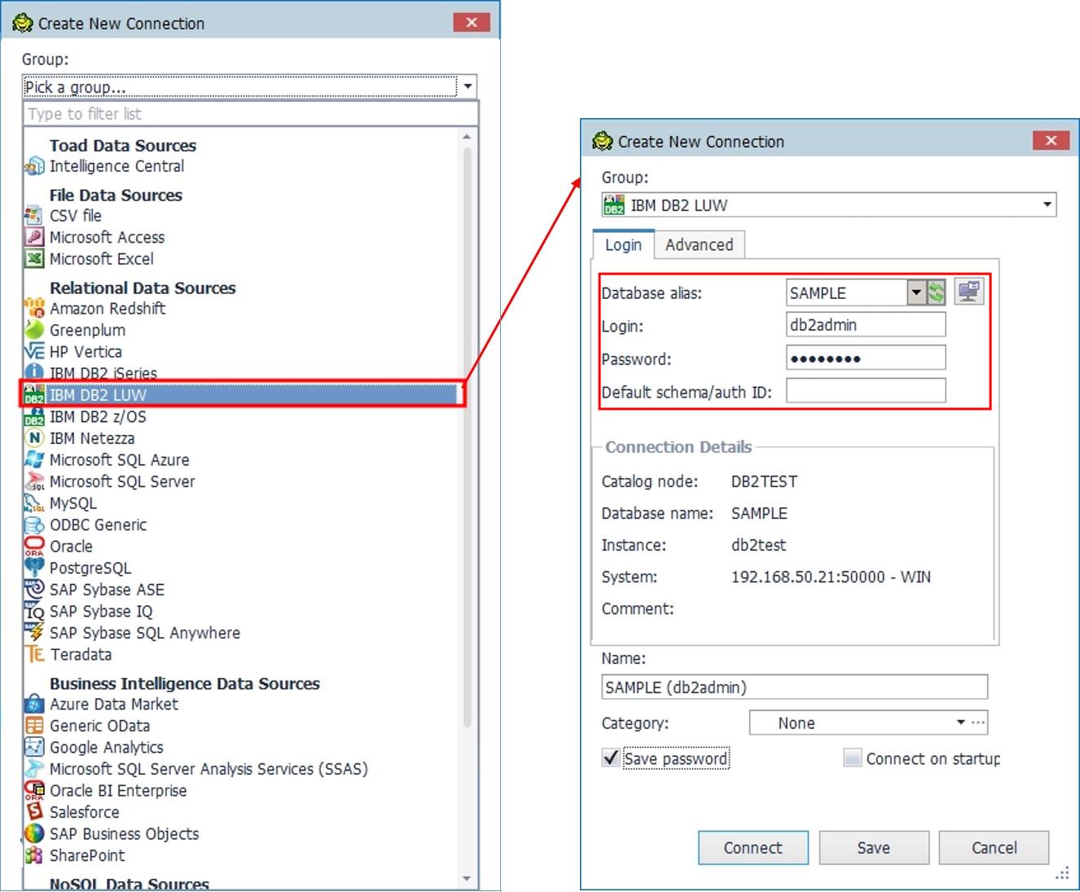Screen dimensions: 1080x892
Task: Select the Login tab
Action: pos(623,244)
